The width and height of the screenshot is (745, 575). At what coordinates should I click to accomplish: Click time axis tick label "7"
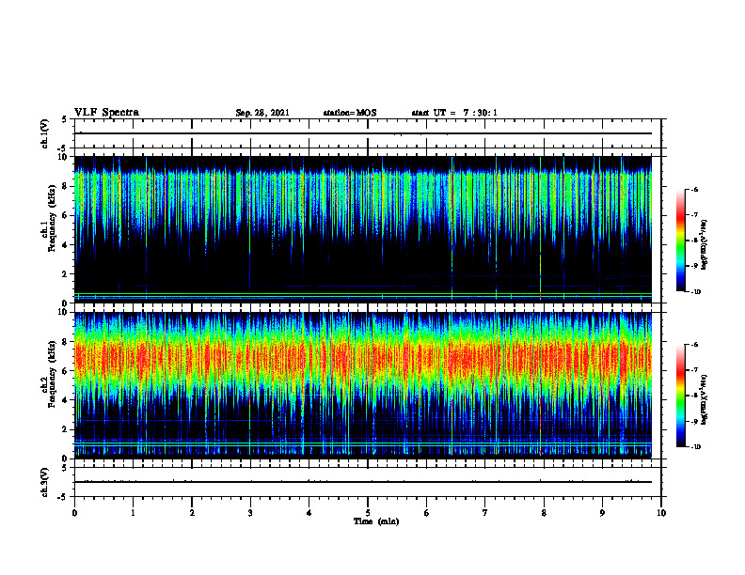tap(485, 513)
